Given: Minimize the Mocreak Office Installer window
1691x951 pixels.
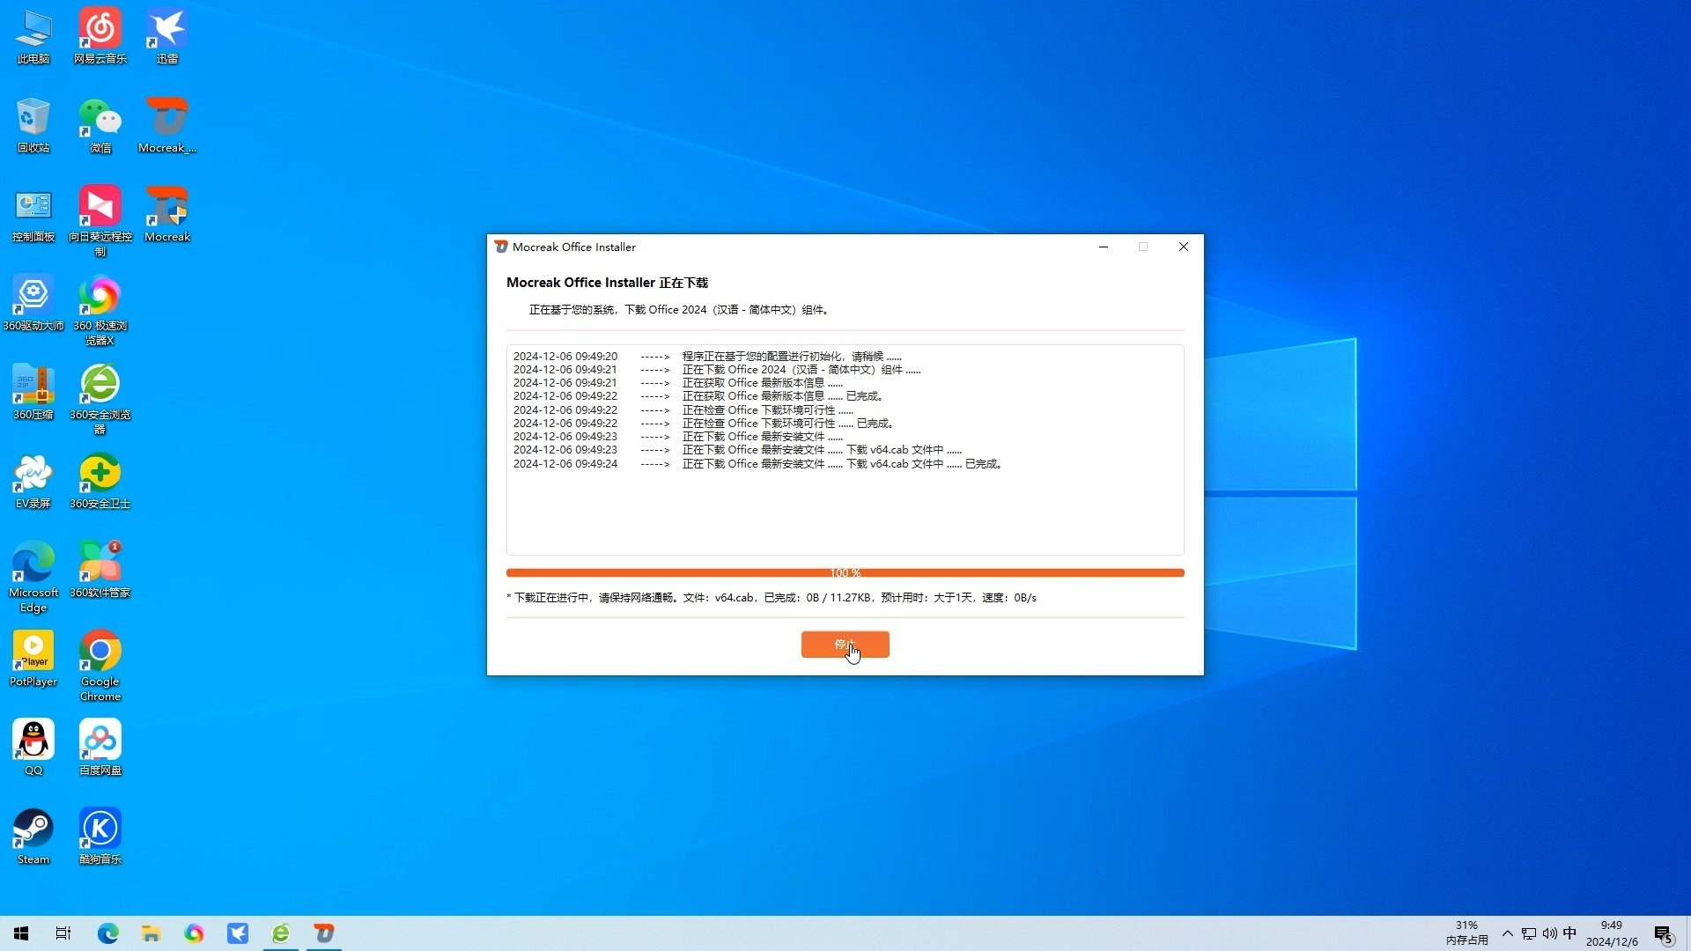Looking at the screenshot, I should tap(1104, 247).
